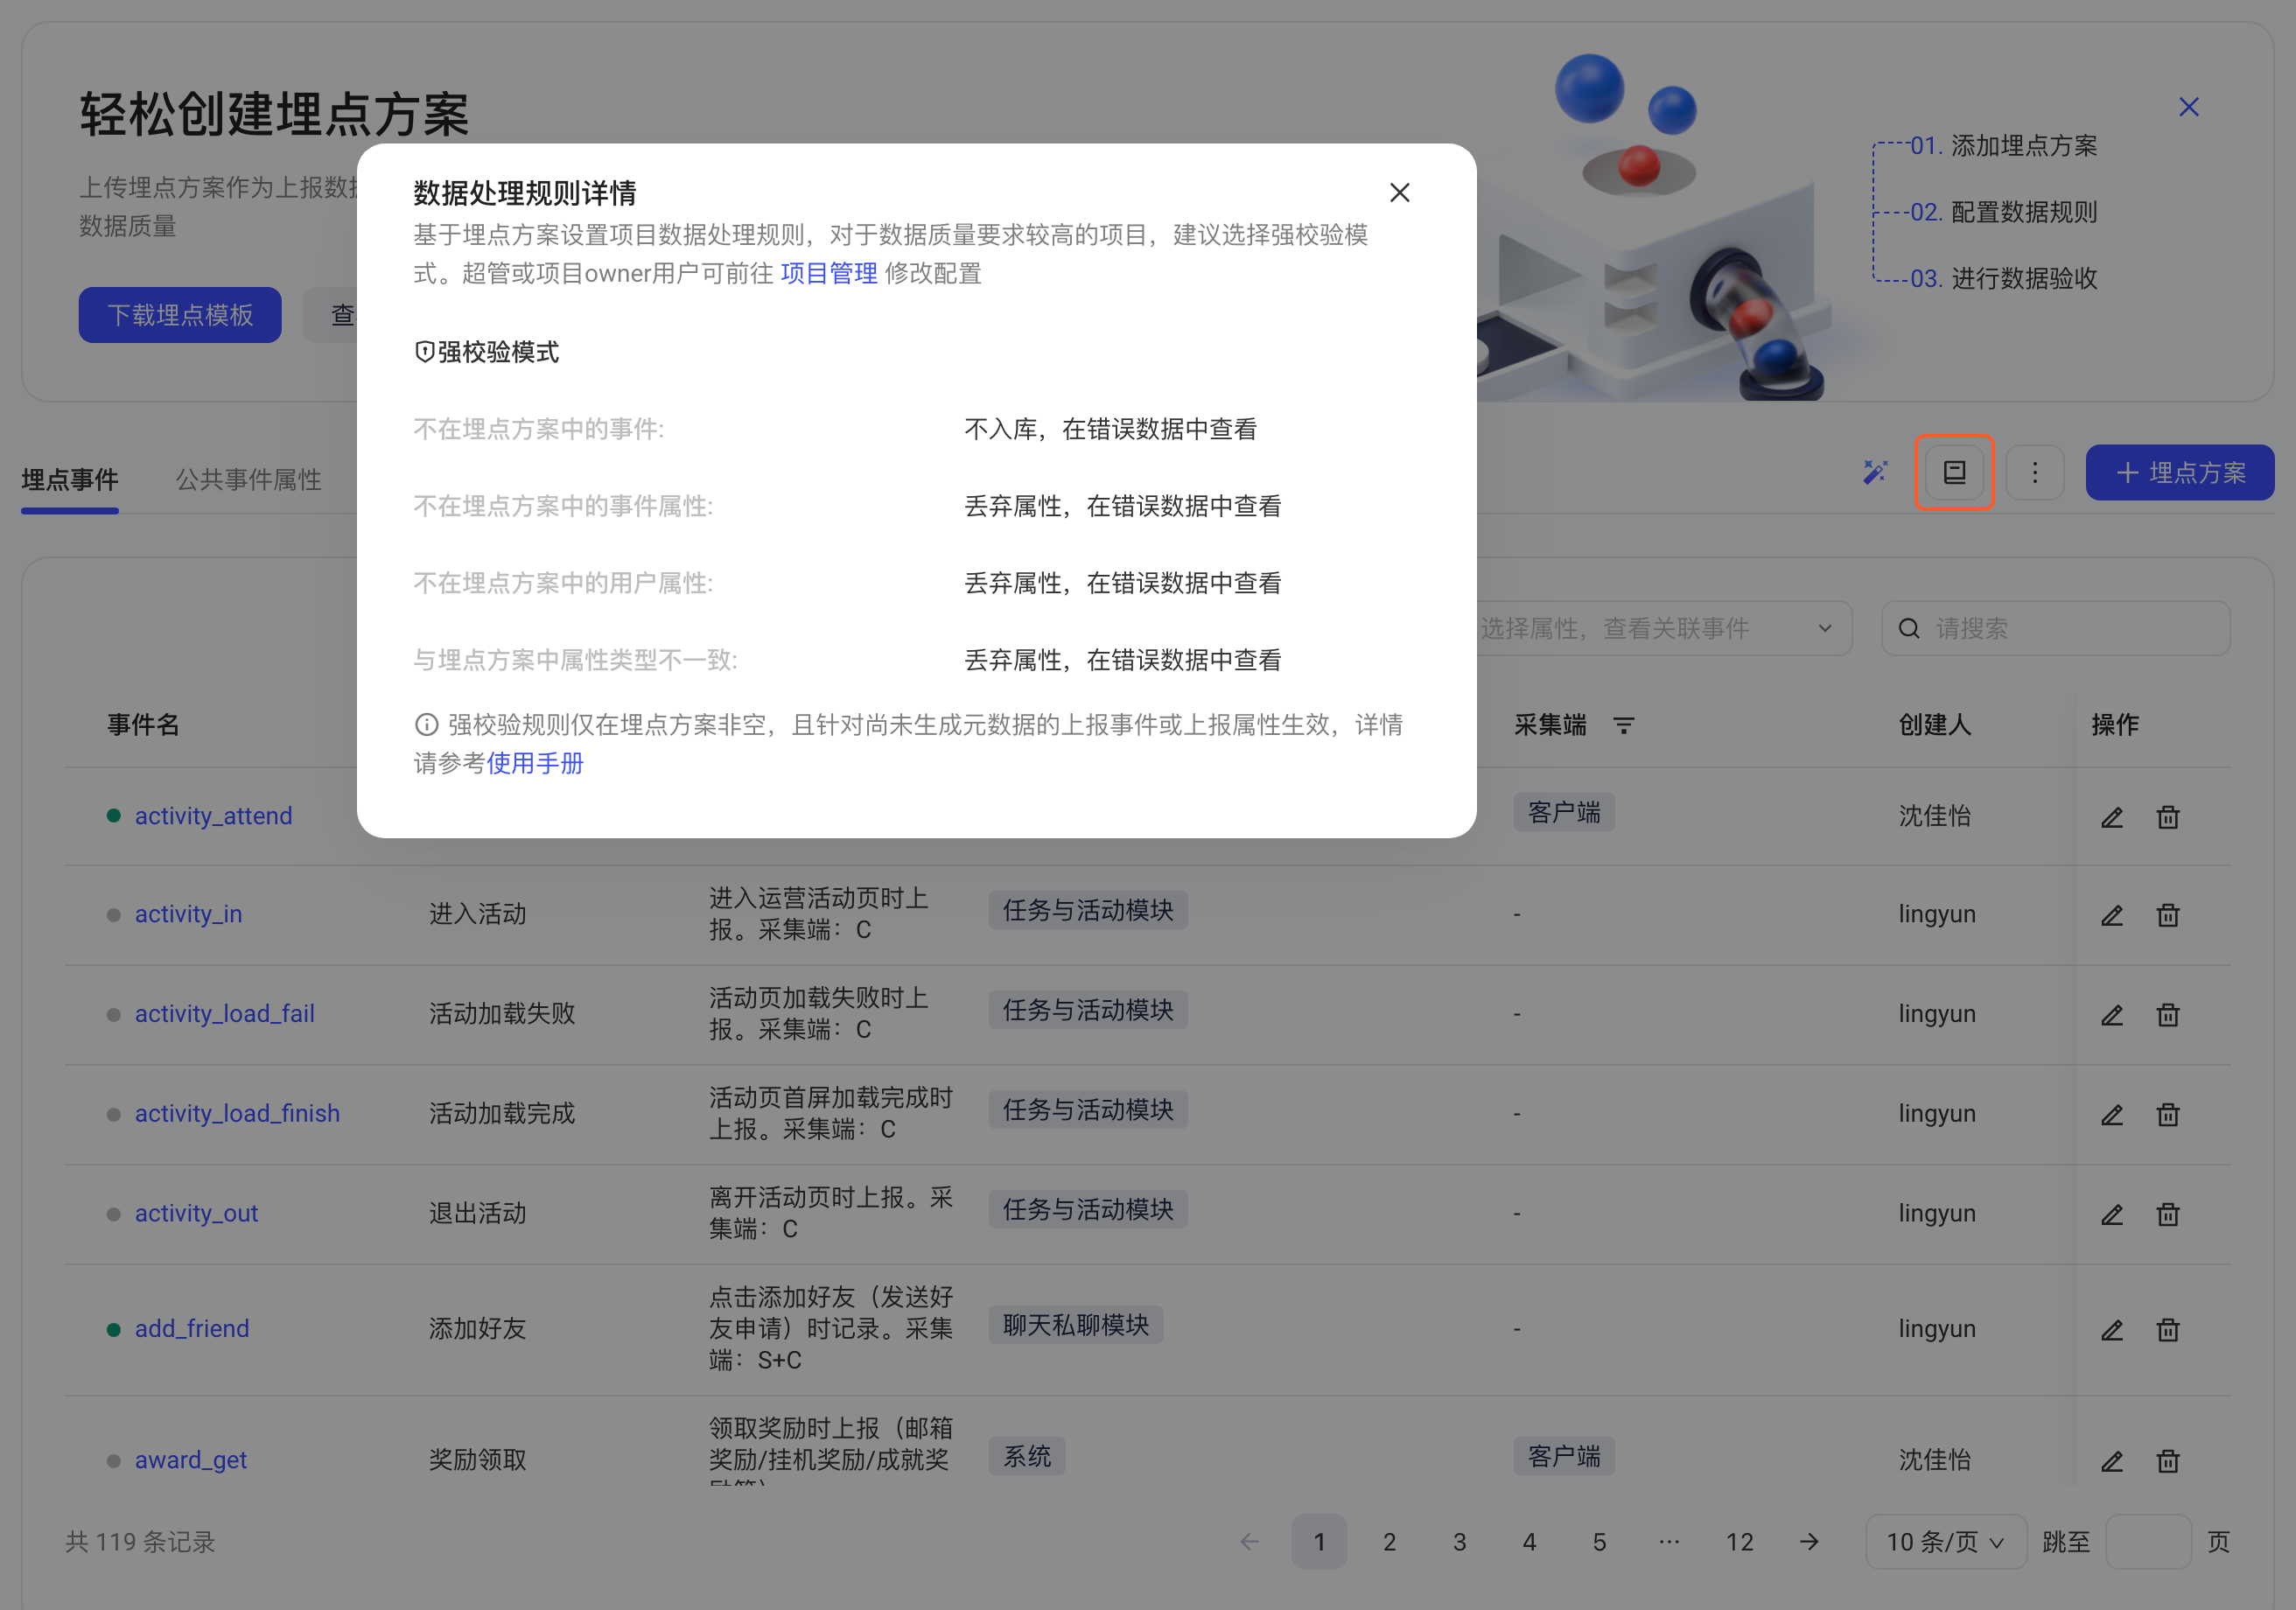Click step 01. 添加埋点方案
This screenshot has width=2296, height=1610.
pos(2003,146)
